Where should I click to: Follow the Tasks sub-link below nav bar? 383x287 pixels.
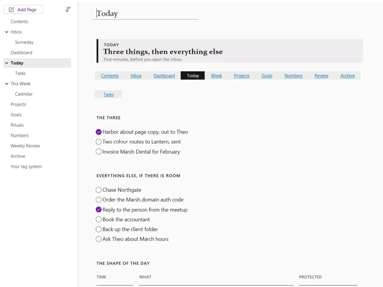point(108,95)
